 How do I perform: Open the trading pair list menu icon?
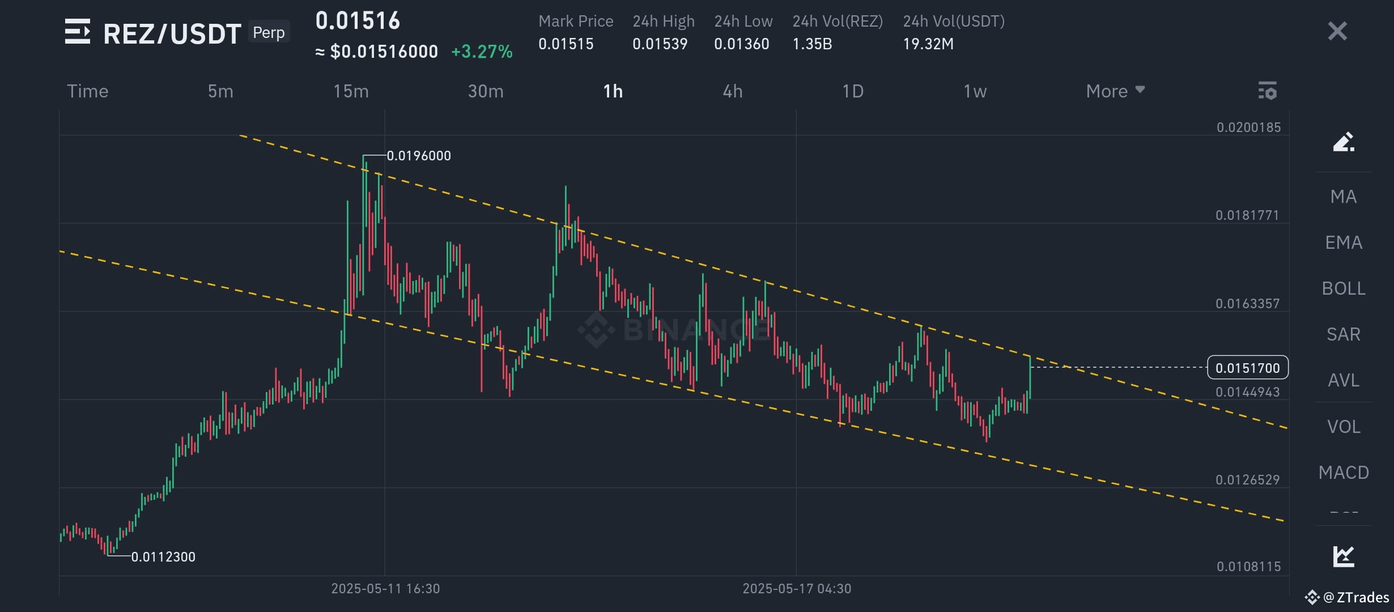tap(78, 32)
